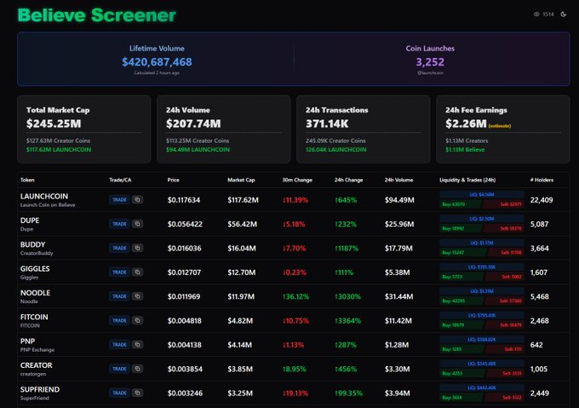Copy LAUNCHCOIN contract address icon
579x408 pixels.
coord(137,200)
